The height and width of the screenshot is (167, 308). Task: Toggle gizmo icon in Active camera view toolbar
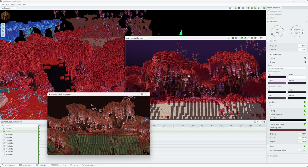tap(229, 38)
